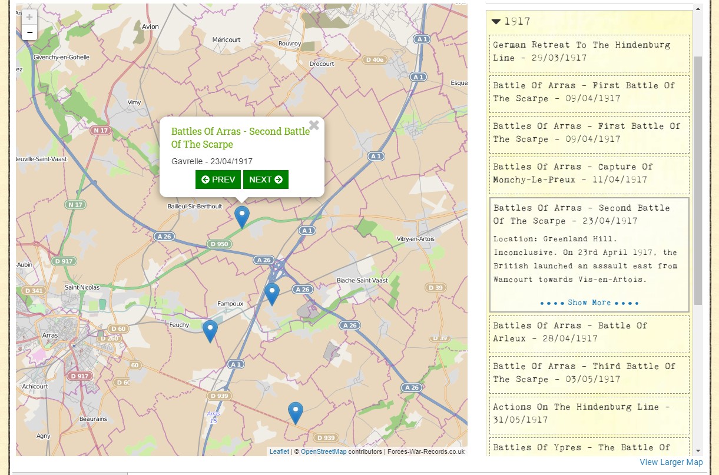
Task: Select the map marker near Feuchy
Action: [210, 330]
